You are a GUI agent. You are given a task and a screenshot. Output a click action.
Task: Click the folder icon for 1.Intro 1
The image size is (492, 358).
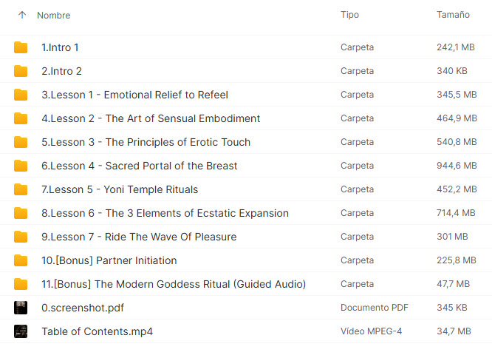coord(21,47)
